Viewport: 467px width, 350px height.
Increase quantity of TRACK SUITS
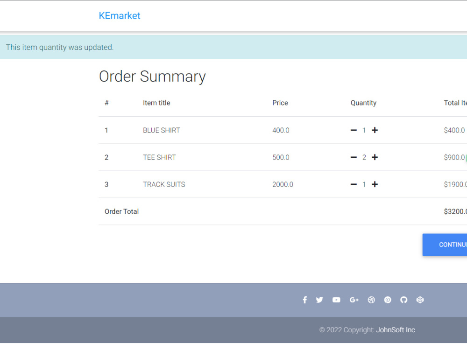[x=375, y=184]
